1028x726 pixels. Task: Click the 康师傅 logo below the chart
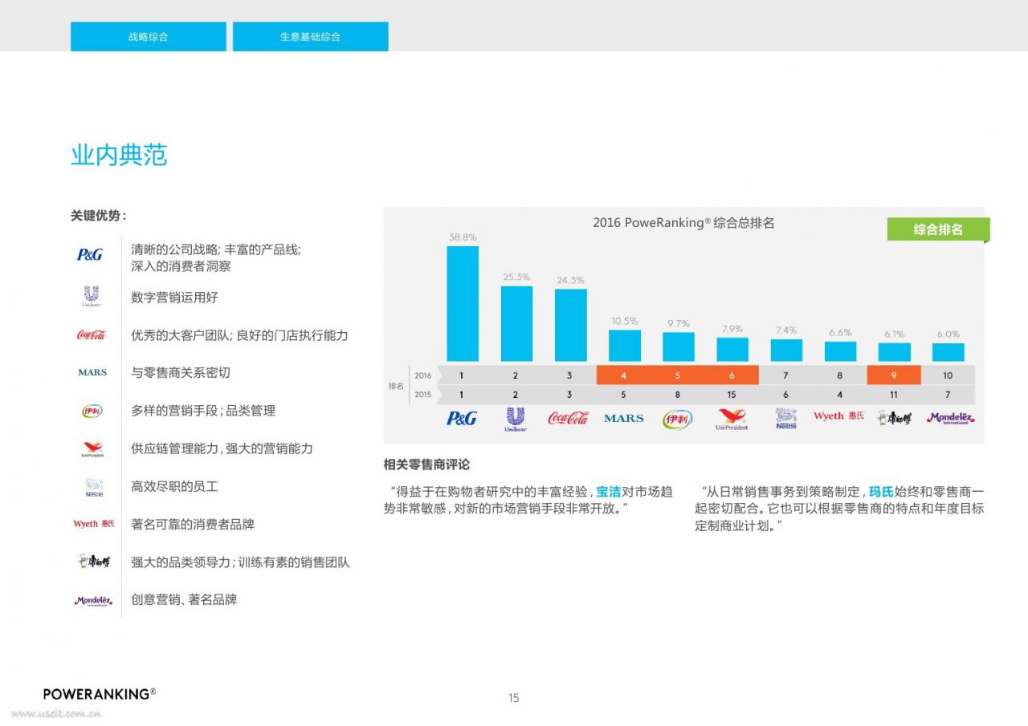[894, 417]
